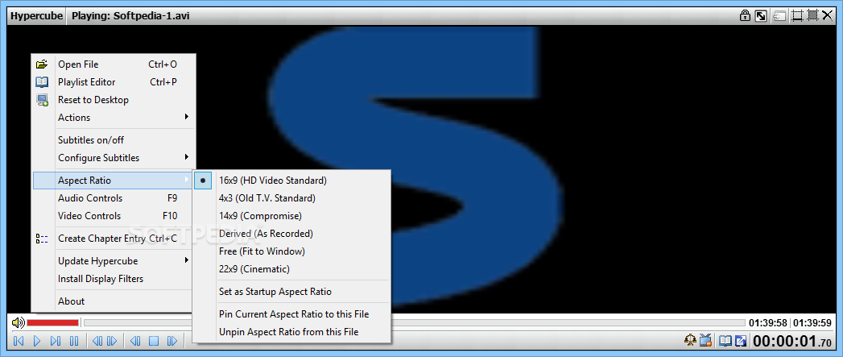
Task: Click the Create Chapter Entry list icon
Action: [x=42, y=239]
